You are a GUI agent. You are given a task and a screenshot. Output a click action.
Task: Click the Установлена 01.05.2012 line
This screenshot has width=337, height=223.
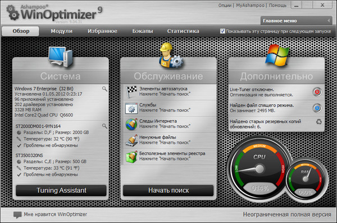point(48,94)
